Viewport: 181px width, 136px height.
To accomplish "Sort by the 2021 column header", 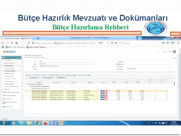I will (x=115, y=80).
